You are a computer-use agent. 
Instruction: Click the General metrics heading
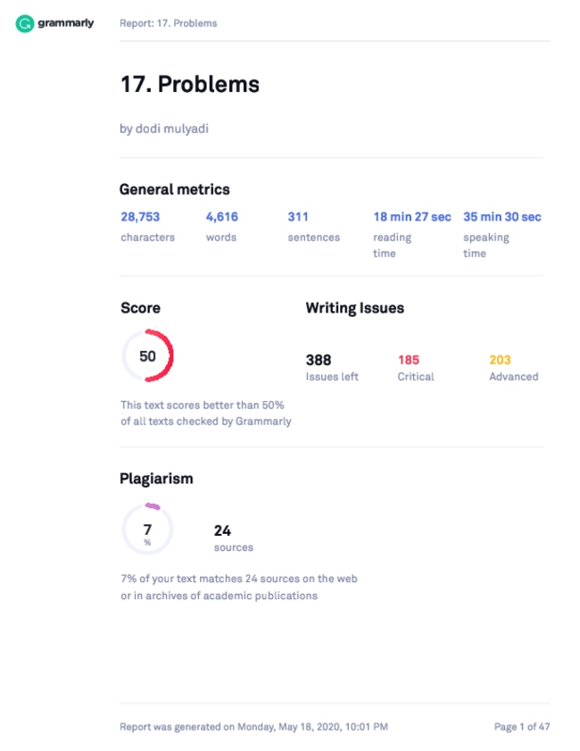[x=175, y=189]
